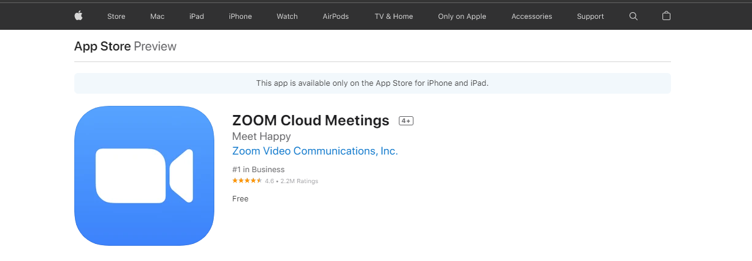
Task: Go to the iPad section
Action: pyautogui.click(x=197, y=16)
